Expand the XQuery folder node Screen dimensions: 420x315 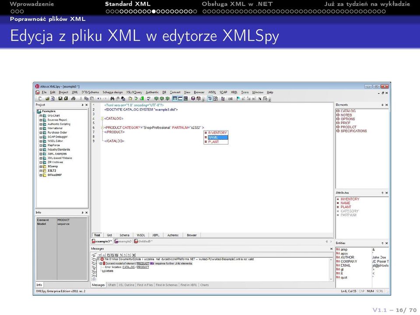(x=41, y=166)
